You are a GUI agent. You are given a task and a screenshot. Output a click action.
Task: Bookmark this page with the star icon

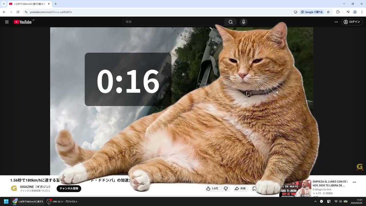coord(328,12)
